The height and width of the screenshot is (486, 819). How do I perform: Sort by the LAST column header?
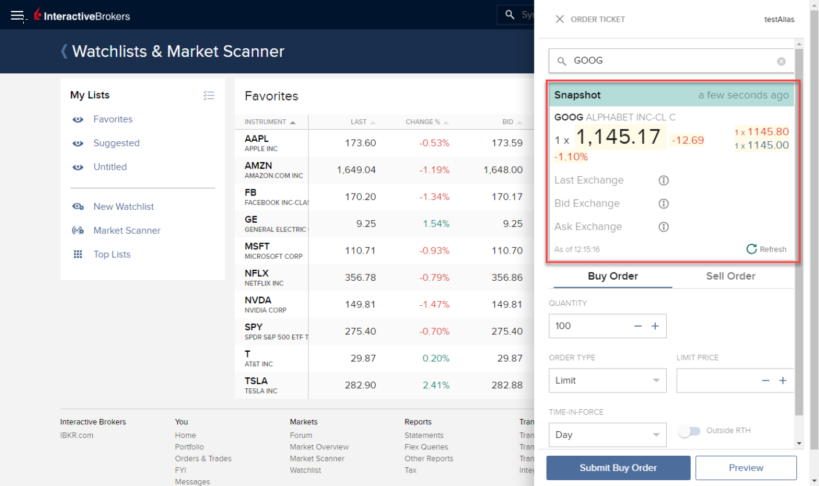(363, 122)
